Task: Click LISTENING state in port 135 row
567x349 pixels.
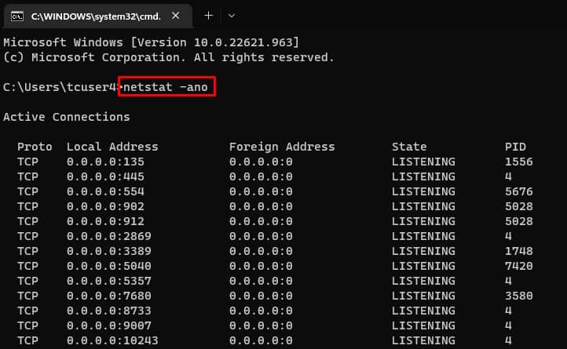Action: 423,162
